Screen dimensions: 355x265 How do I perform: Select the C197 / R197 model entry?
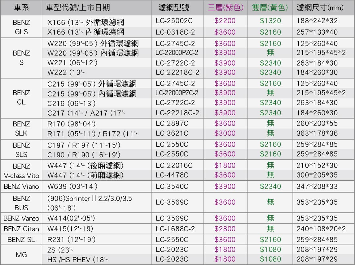(x=84, y=145)
